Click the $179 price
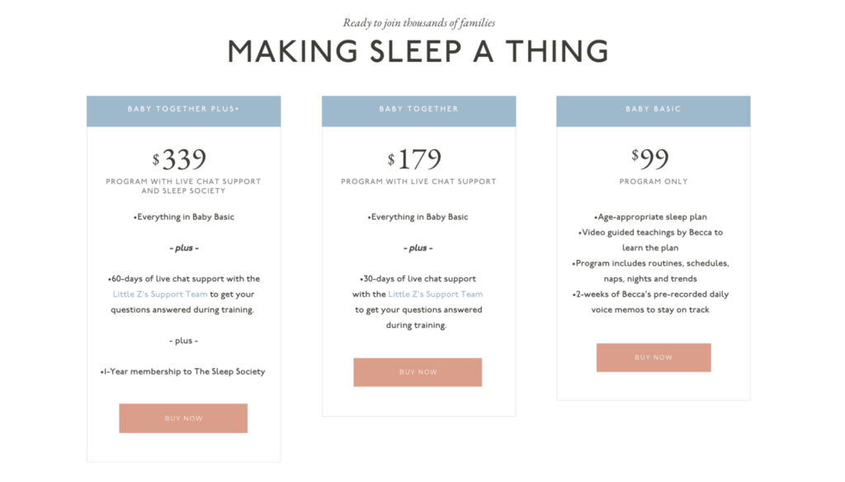845x482 pixels. click(414, 159)
